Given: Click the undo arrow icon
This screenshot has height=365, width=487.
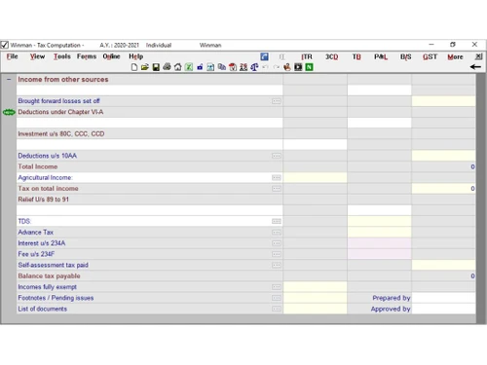Looking at the screenshot, I should (265, 67).
